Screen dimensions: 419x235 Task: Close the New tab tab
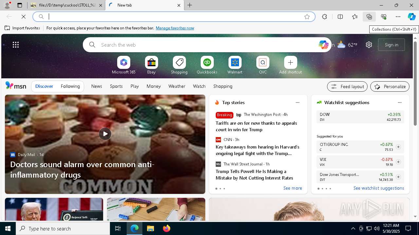point(179,5)
